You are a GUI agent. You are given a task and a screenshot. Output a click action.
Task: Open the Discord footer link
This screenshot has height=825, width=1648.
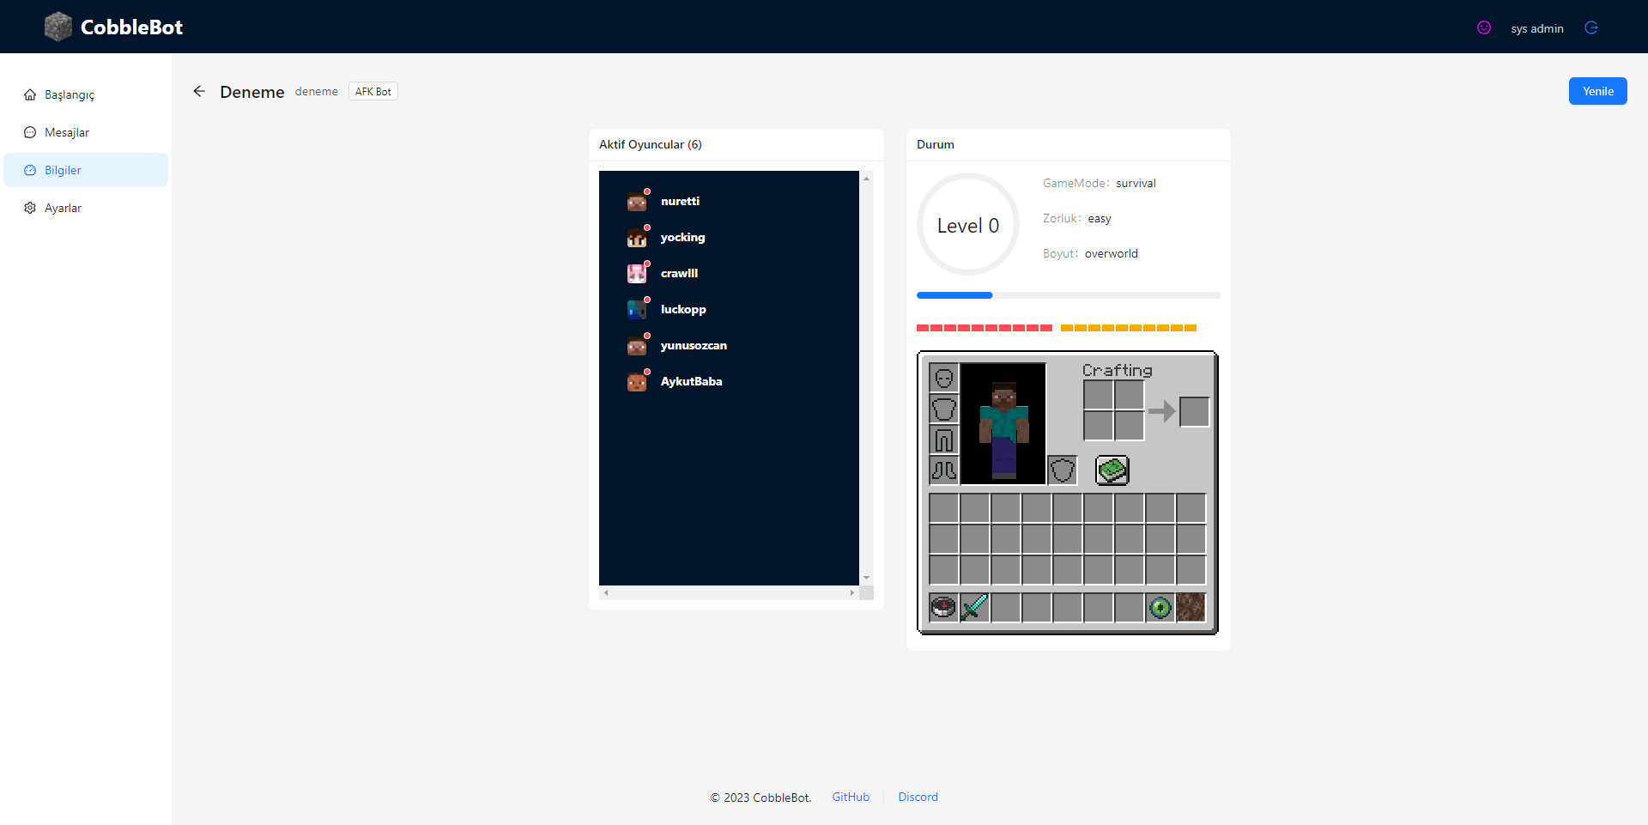pos(918,797)
